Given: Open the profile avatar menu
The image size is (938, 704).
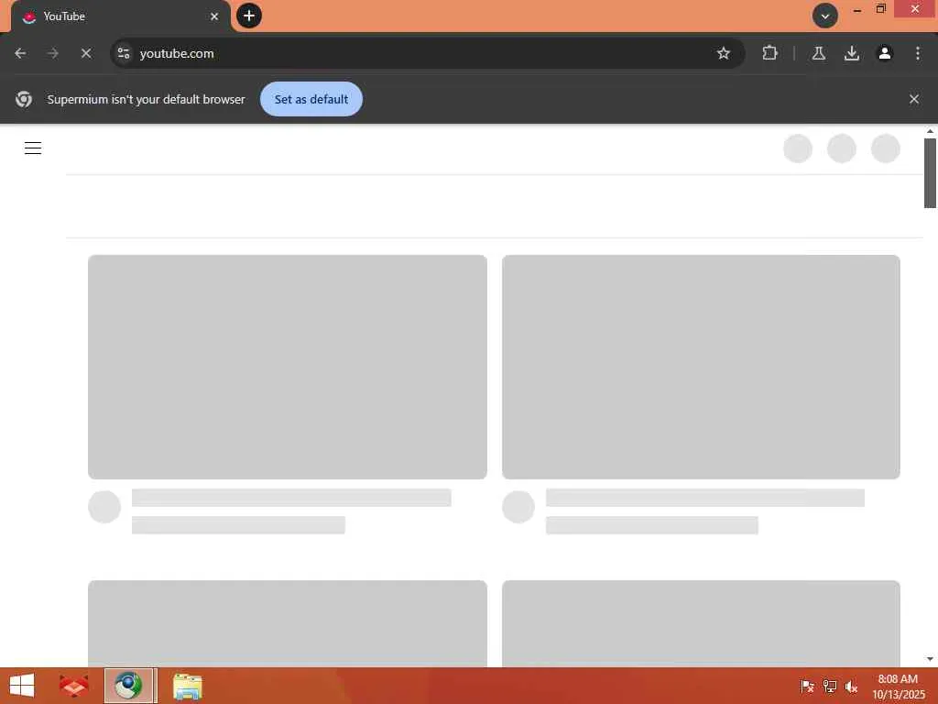Looking at the screenshot, I should (884, 53).
